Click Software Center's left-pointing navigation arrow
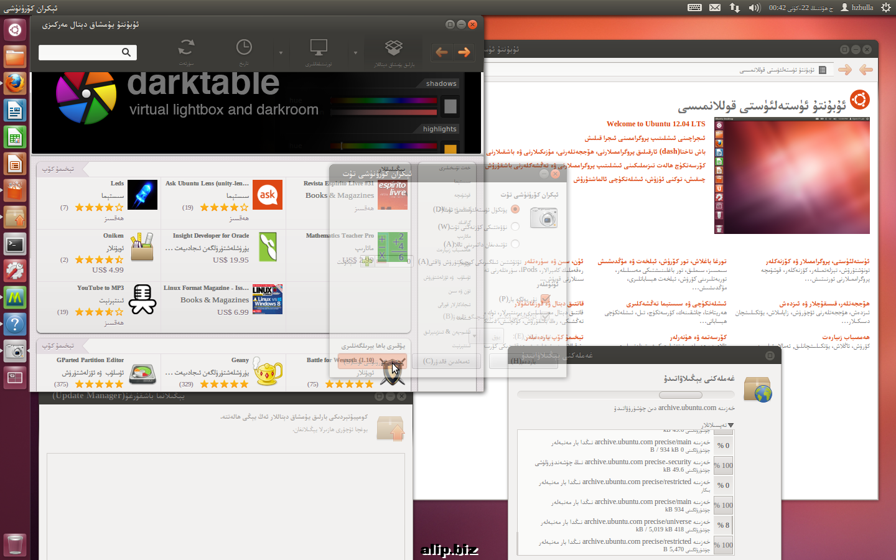896x560 pixels. [442, 52]
